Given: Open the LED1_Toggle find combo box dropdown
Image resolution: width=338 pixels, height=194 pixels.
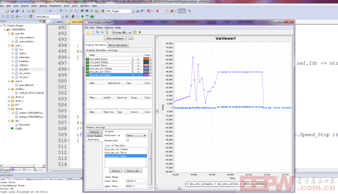Looking at the screenshot, I should [x=133, y=11].
